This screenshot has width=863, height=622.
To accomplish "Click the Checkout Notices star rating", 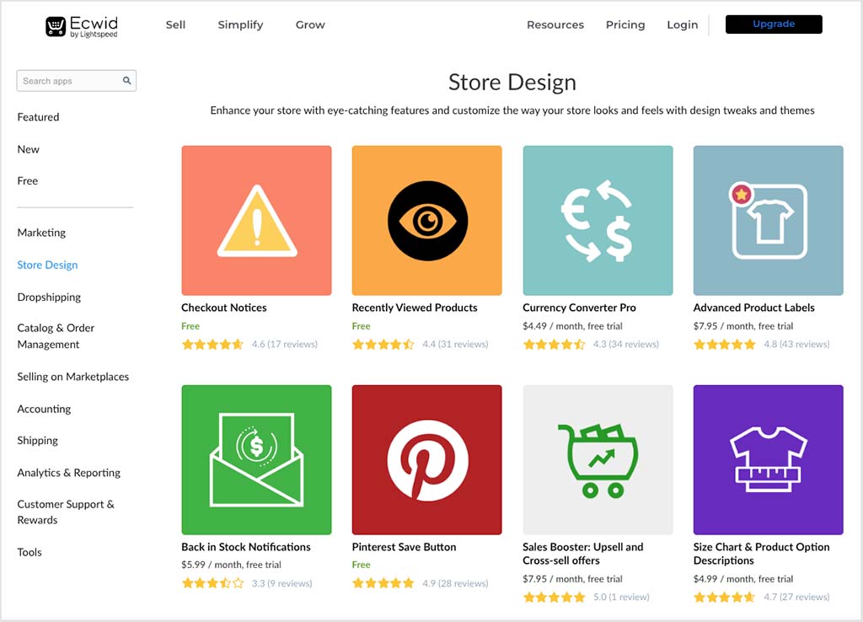I will click(x=212, y=345).
